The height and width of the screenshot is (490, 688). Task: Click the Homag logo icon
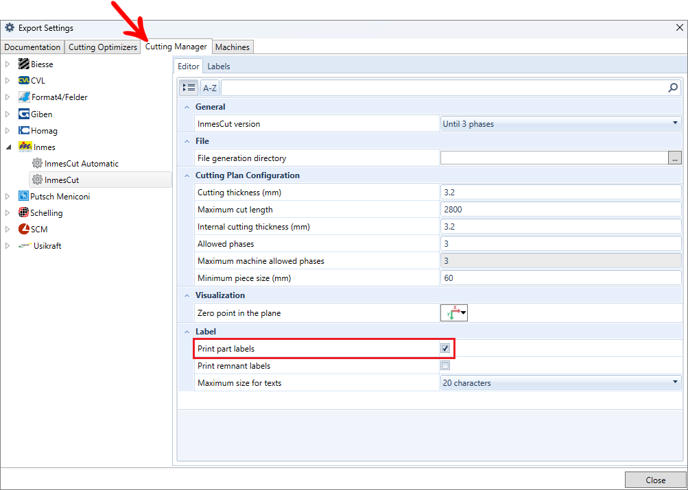pos(24,131)
